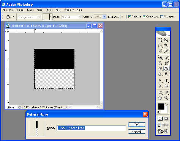Click Cancel in Pattern Name dialog
Screen dimensions: 180x141
[137, 132]
